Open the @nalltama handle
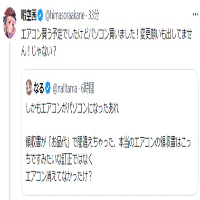 click(x=65, y=88)
